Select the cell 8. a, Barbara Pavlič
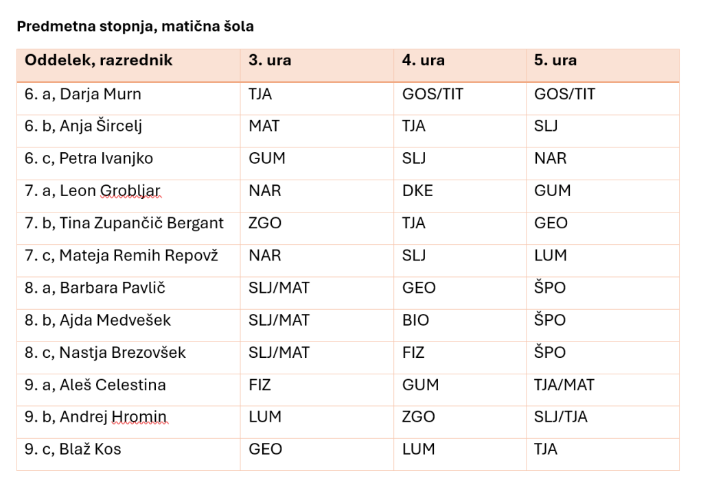The width and height of the screenshot is (703, 484). coord(128,293)
